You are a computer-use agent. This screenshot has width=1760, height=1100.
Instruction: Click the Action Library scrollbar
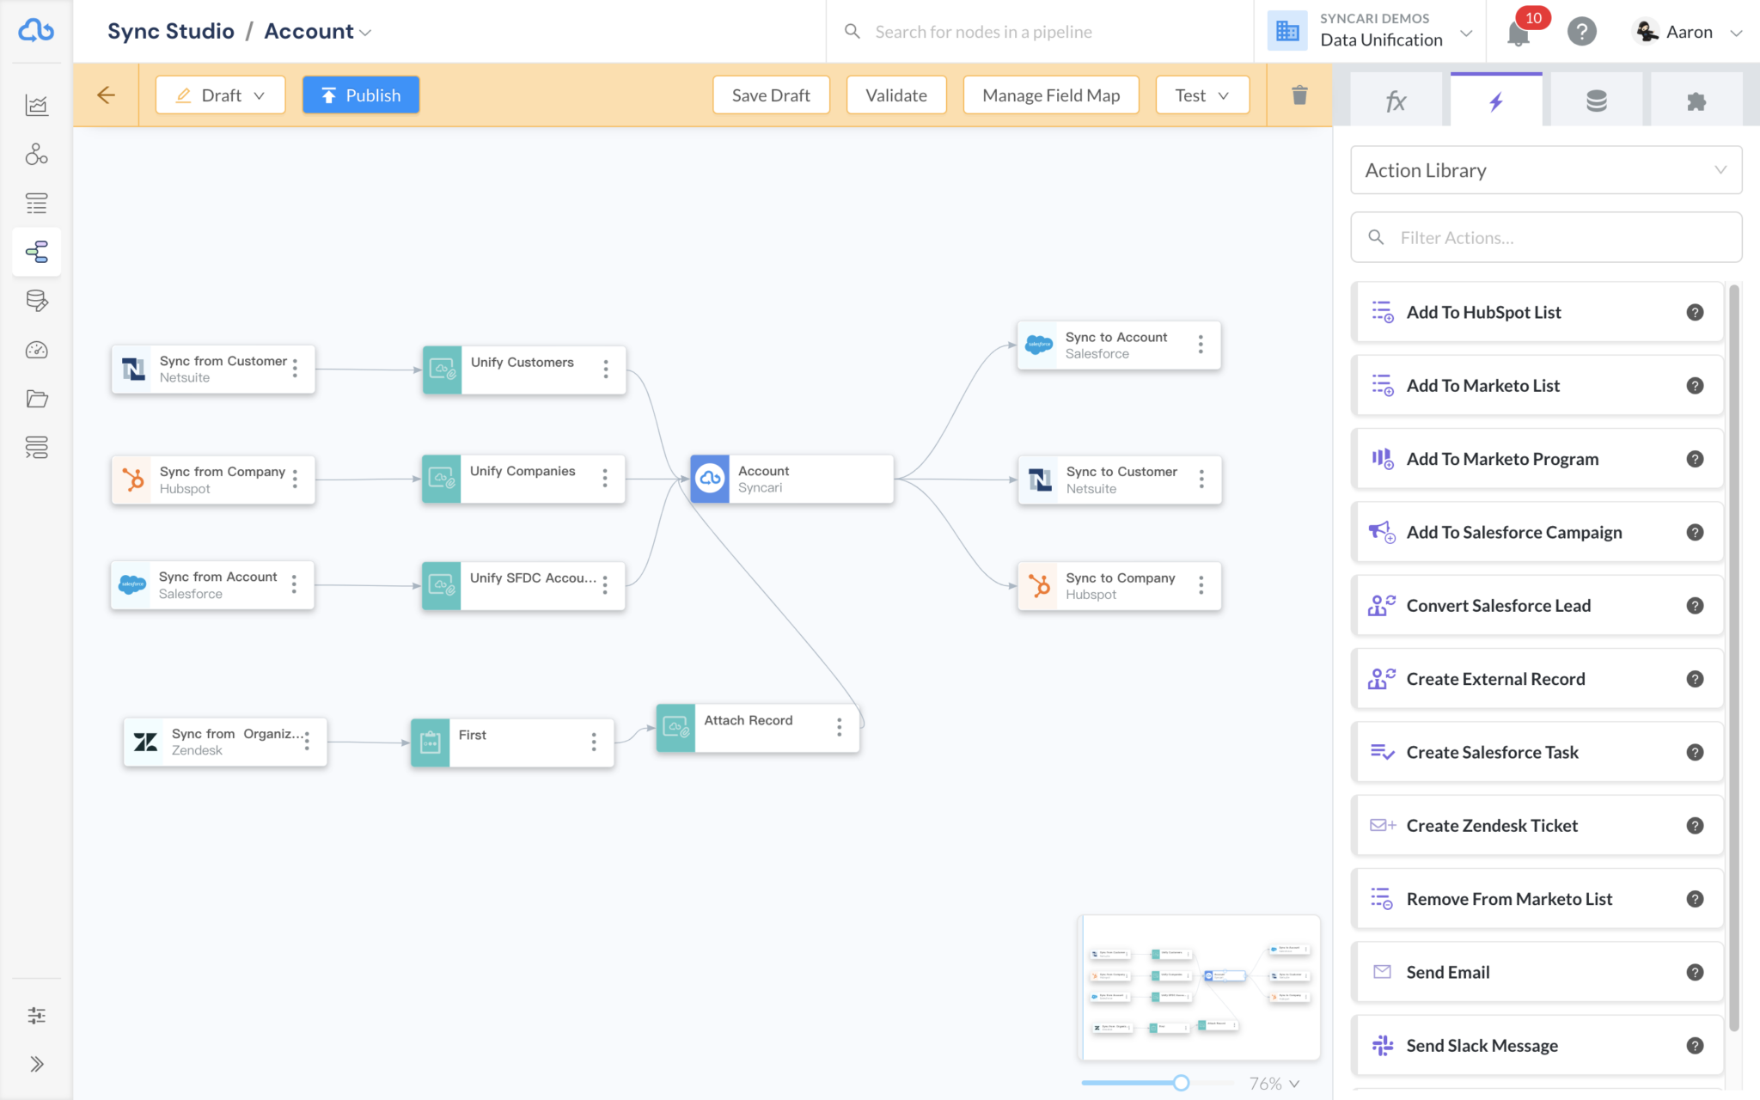[x=1733, y=657]
